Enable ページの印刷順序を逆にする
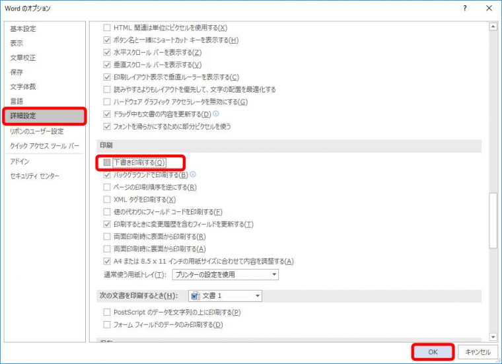This screenshot has height=364, width=502. click(107, 187)
